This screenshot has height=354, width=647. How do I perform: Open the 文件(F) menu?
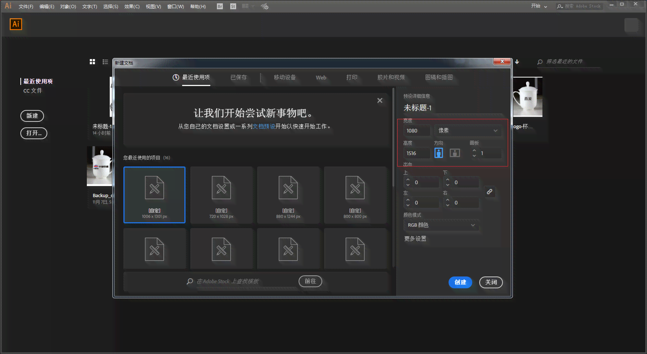point(26,7)
